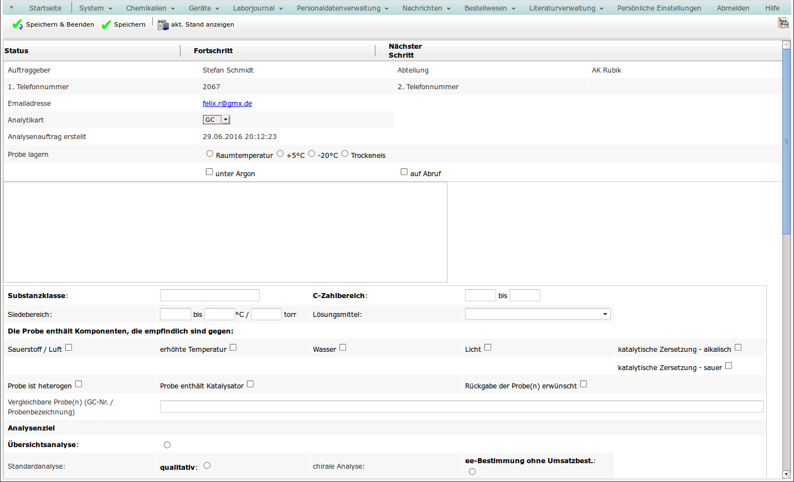Click the asterisk icon in menu bar
The height and width of the screenshot is (482, 794).
12,8
